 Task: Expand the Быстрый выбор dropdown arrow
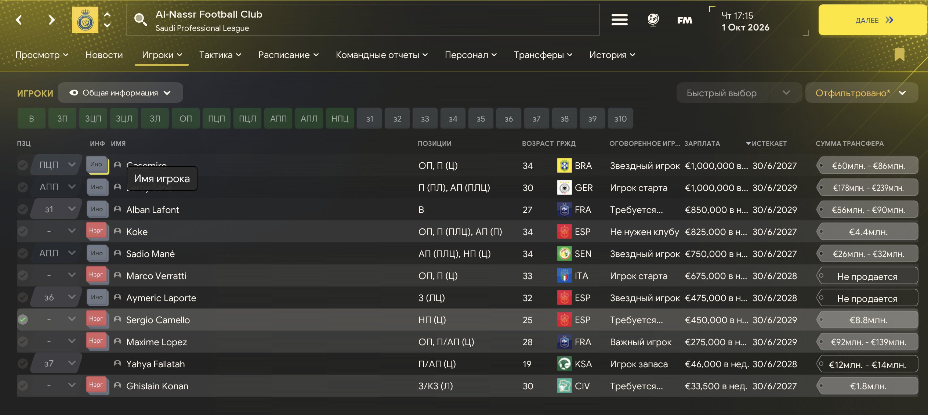coord(786,93)
